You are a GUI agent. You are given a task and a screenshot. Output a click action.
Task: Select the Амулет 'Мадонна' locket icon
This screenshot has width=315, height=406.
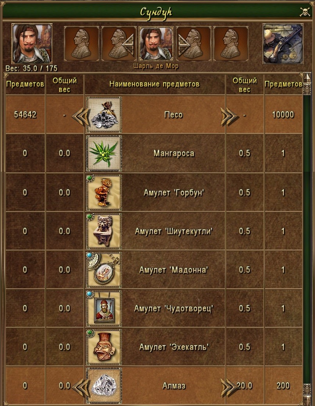[x=104, y=270]
